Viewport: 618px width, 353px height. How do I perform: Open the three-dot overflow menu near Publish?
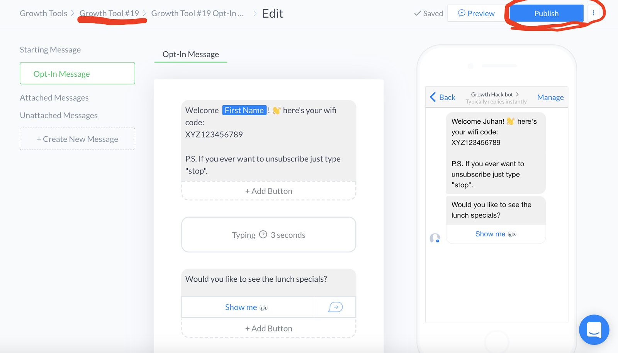click(593, 12)
